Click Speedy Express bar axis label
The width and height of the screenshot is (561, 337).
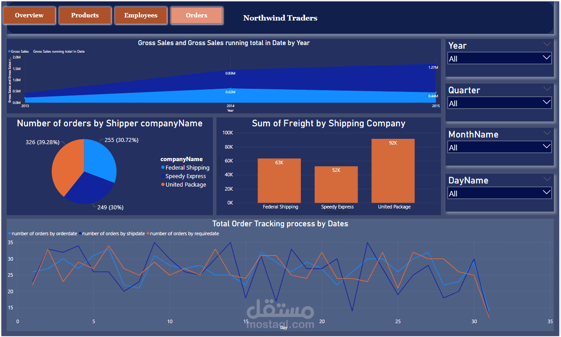coord(337,207)
